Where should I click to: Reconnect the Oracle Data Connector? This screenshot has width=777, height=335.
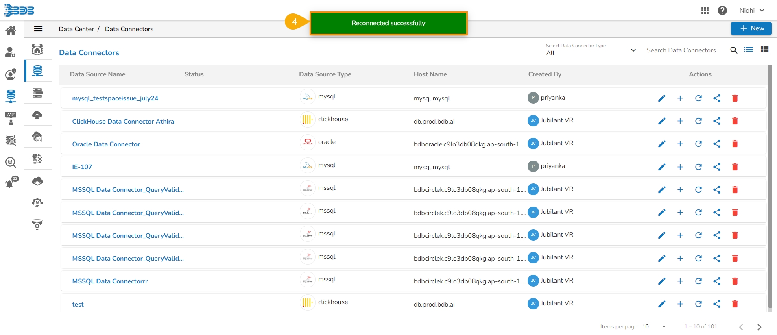coord(698,144)
